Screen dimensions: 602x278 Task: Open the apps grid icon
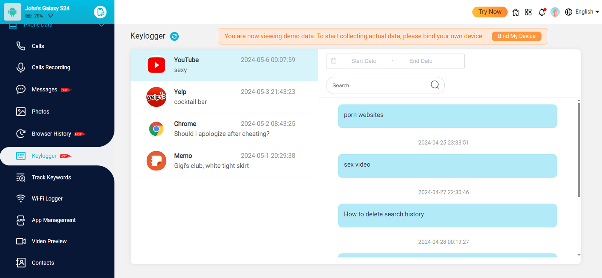[528, 12]
